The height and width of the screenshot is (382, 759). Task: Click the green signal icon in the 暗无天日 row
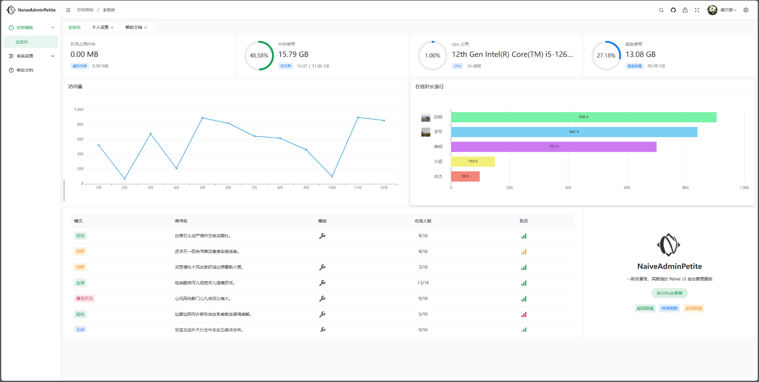pos(524,299)
